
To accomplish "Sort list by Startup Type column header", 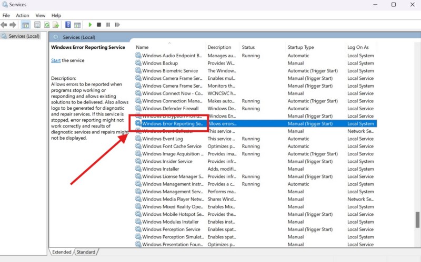I will [x=300, y=47].
